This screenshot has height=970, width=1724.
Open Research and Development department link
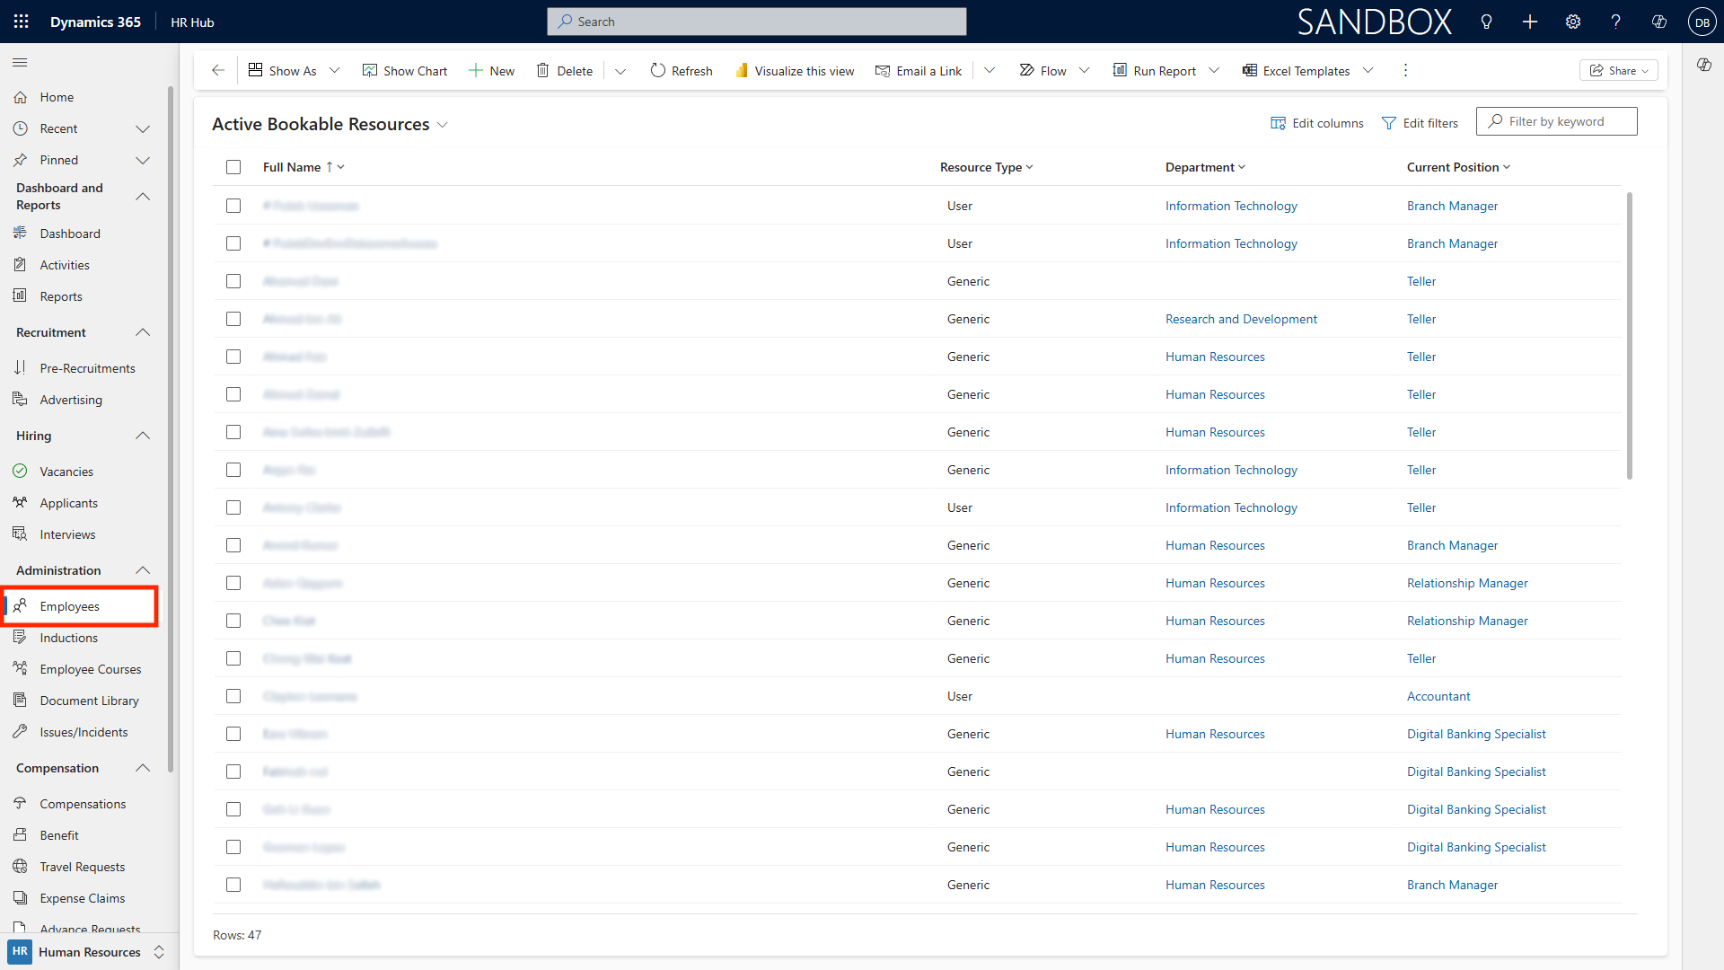1241,319
